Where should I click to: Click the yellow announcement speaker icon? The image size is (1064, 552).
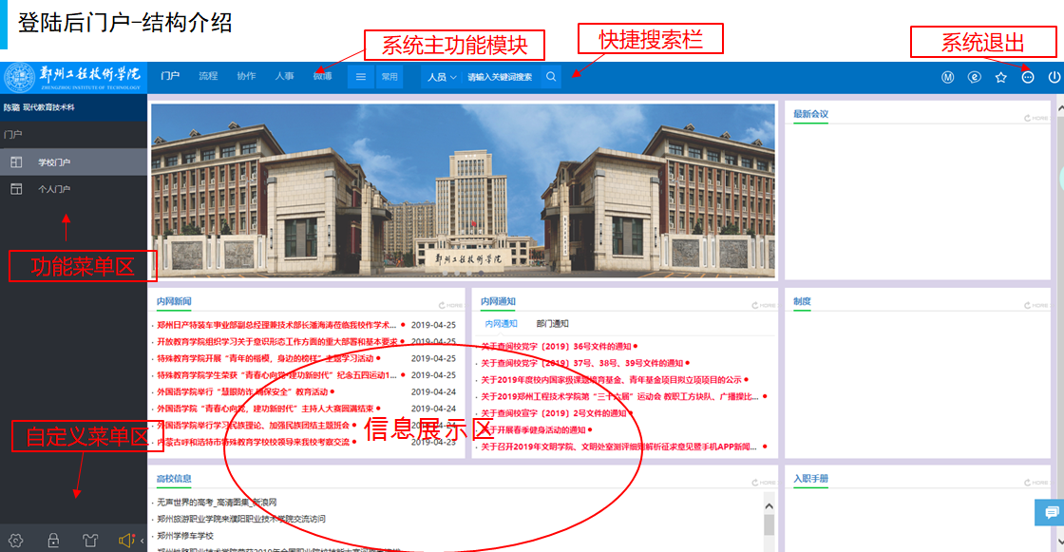point(125,540)
